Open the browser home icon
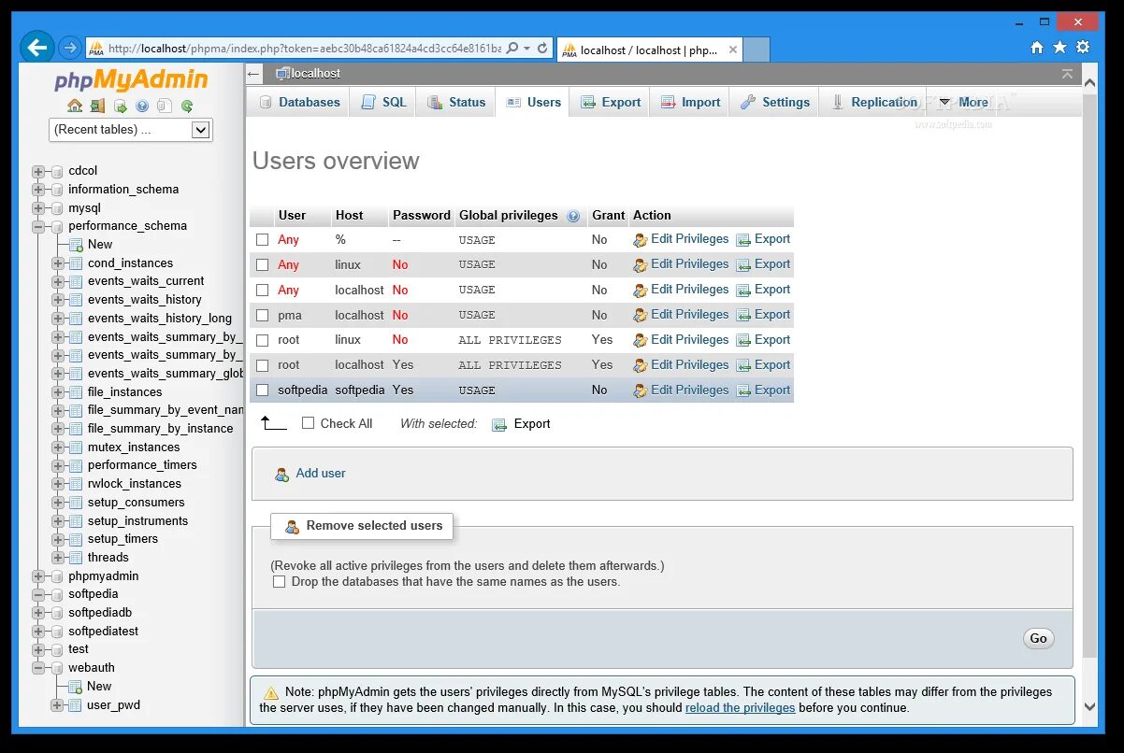 tap(1036, 47)
